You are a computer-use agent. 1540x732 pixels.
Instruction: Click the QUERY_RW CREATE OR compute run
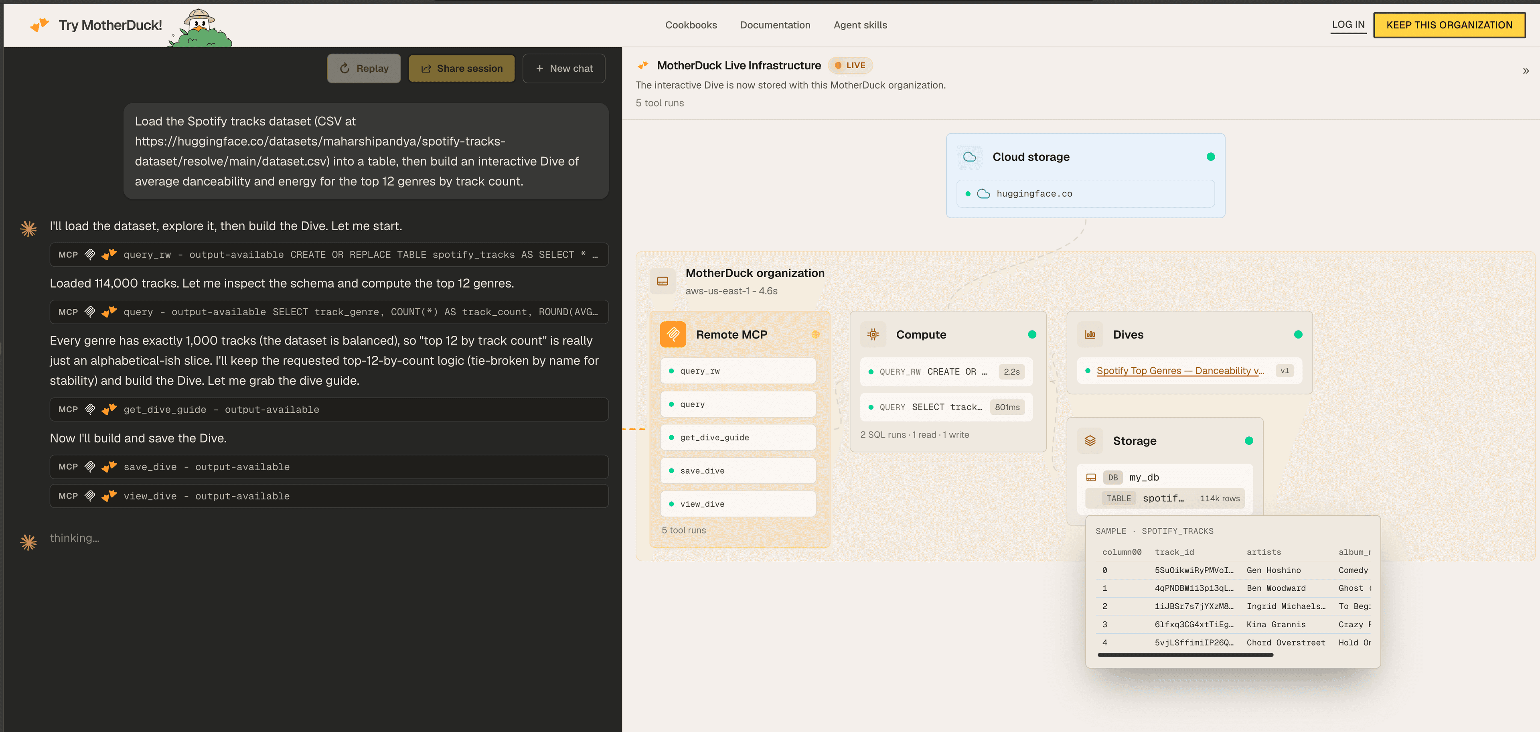946,371
